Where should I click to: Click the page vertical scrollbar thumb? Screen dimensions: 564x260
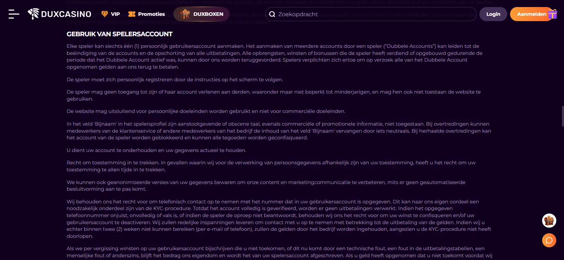(563, 116)
